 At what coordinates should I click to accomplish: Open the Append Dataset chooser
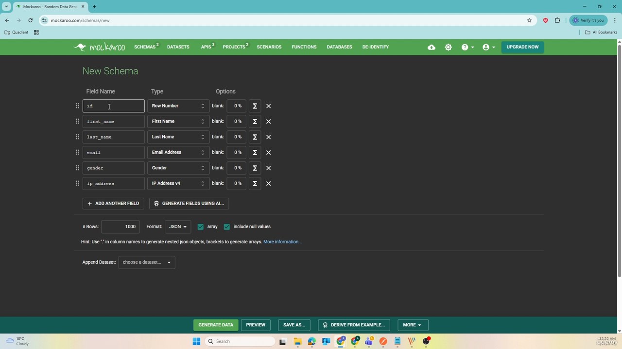coord(147,262)
